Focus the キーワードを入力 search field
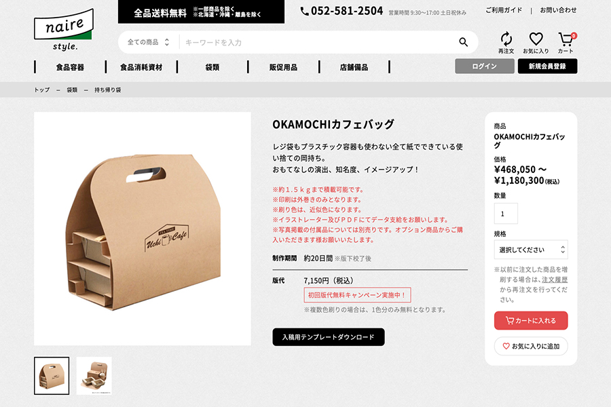Screen dimensions: 611x407 click(318, 42)
